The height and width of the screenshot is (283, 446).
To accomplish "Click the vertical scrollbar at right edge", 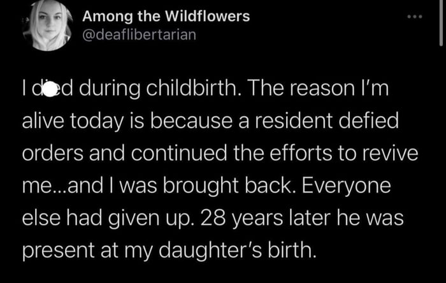I will pos(441,23).
